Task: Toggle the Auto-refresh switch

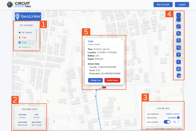Action: pos(167,122)
